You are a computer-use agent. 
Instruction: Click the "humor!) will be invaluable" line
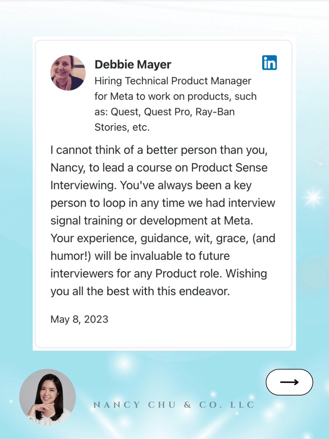click(140, 256)
